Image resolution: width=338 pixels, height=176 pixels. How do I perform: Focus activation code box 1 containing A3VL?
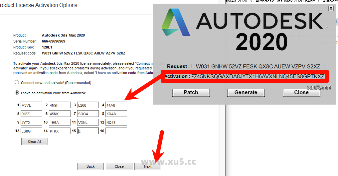tap(31, 105)
